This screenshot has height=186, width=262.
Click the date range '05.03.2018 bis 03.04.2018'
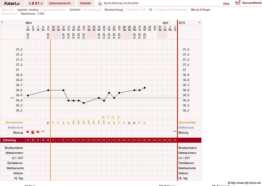tap(121, 3)
